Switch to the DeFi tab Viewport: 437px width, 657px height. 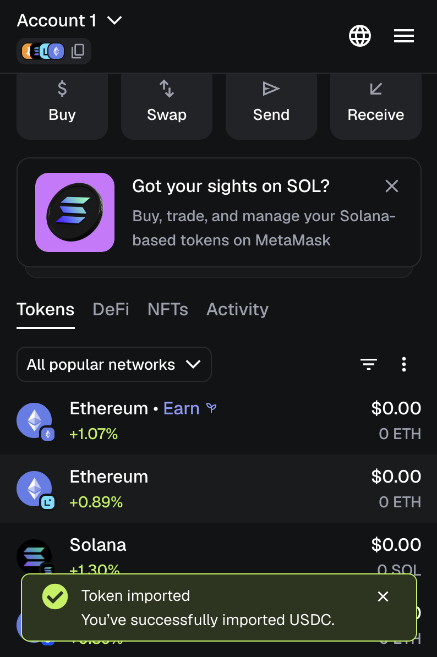tap(111, 309)
